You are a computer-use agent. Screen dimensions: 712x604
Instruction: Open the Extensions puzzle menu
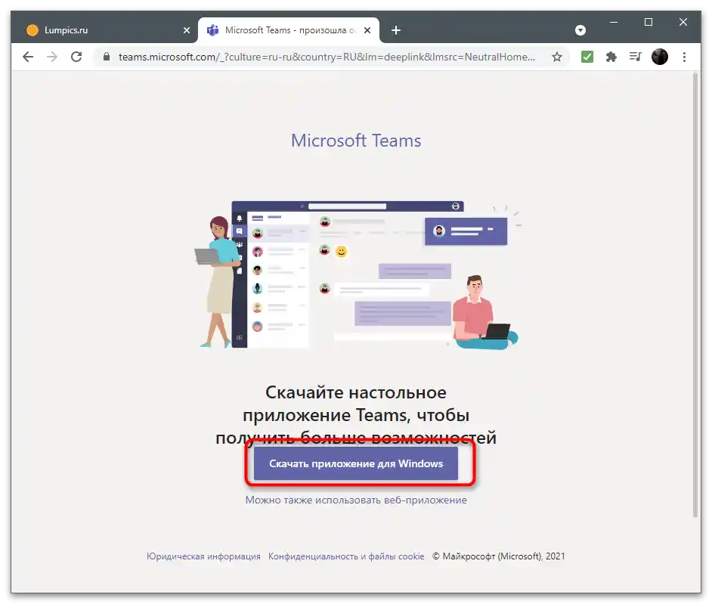tap(611, 57)
